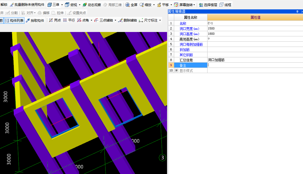This screenshot has height=174, width=303.
Task: Select the 三点辅轴 three-point axis tool
Action: click(x=103, y=20)
